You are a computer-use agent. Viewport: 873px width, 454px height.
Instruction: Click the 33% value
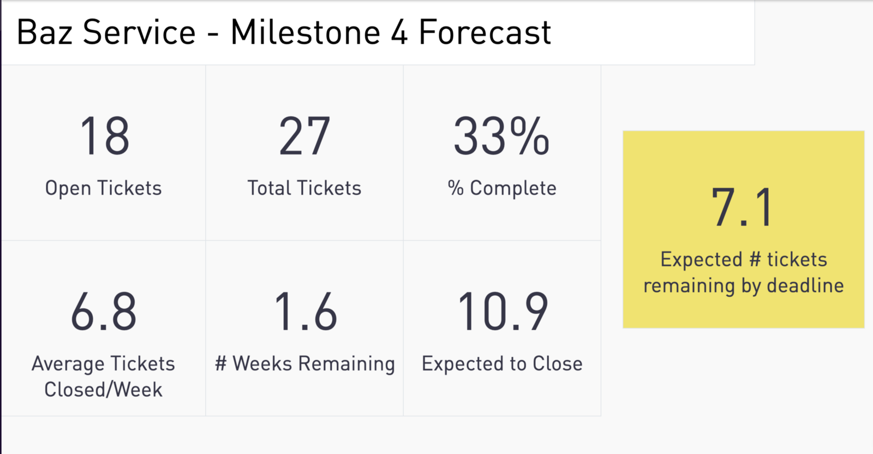pyautogui.click(x=501, y=136)
